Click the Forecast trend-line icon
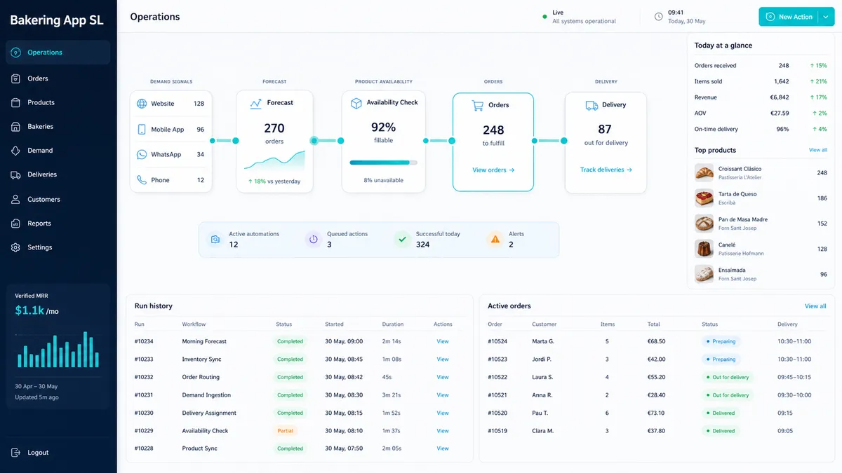Screen dimensions: 842x473 [x=255, y=103]
